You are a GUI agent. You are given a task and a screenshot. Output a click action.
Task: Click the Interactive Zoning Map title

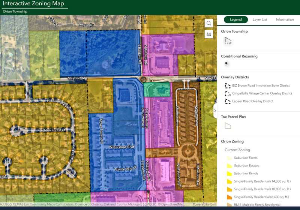(33, 4)
